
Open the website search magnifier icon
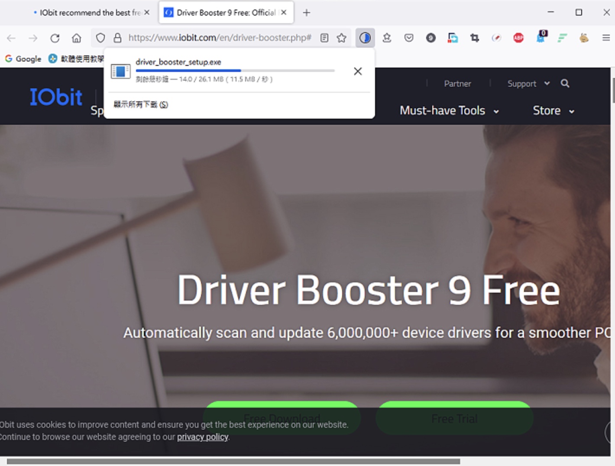click(x=565, y=83)
